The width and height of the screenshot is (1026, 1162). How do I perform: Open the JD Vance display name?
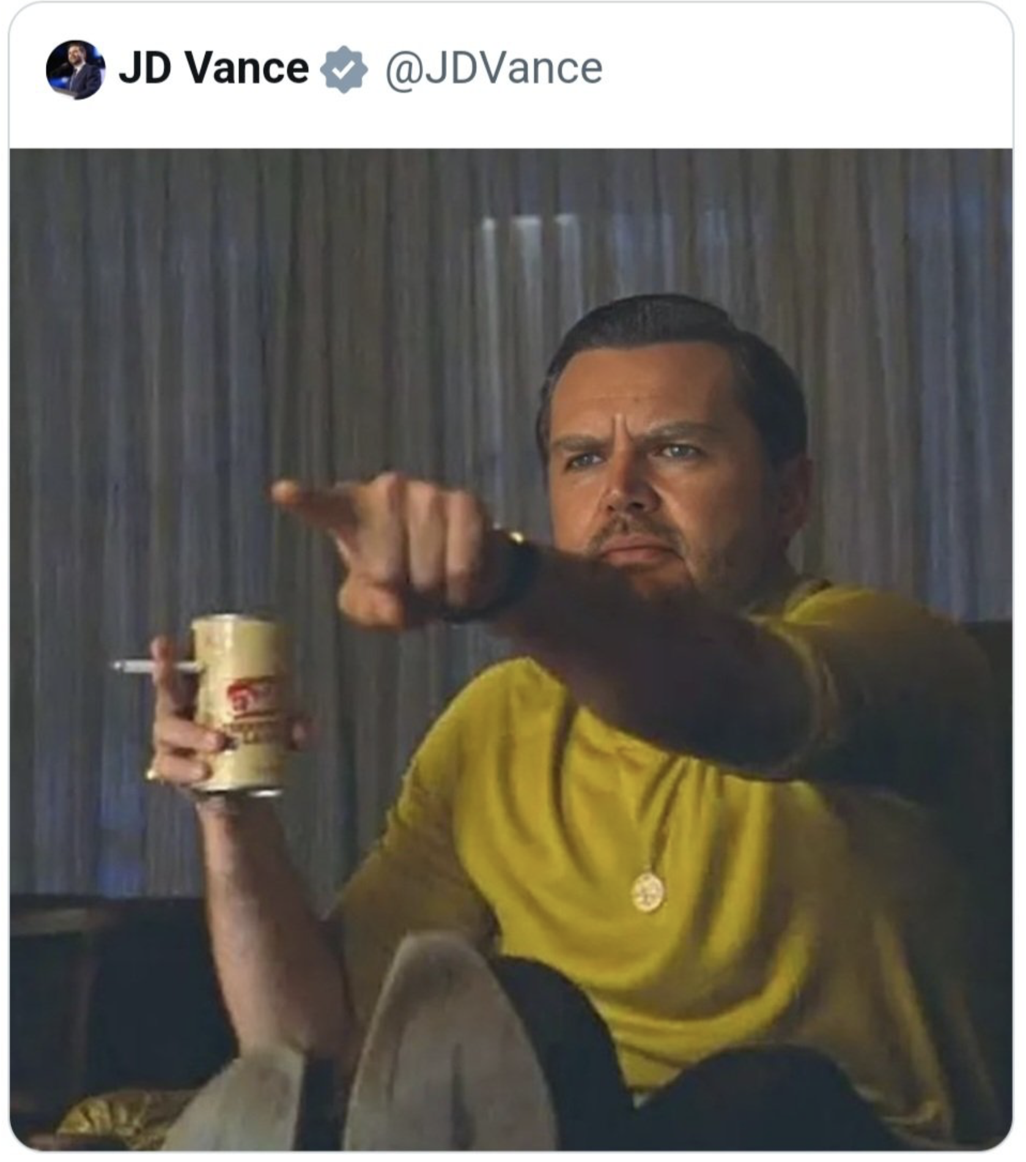coord(214,68)
